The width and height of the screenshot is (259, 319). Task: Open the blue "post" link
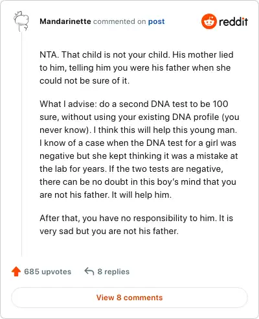pos(156,21)
